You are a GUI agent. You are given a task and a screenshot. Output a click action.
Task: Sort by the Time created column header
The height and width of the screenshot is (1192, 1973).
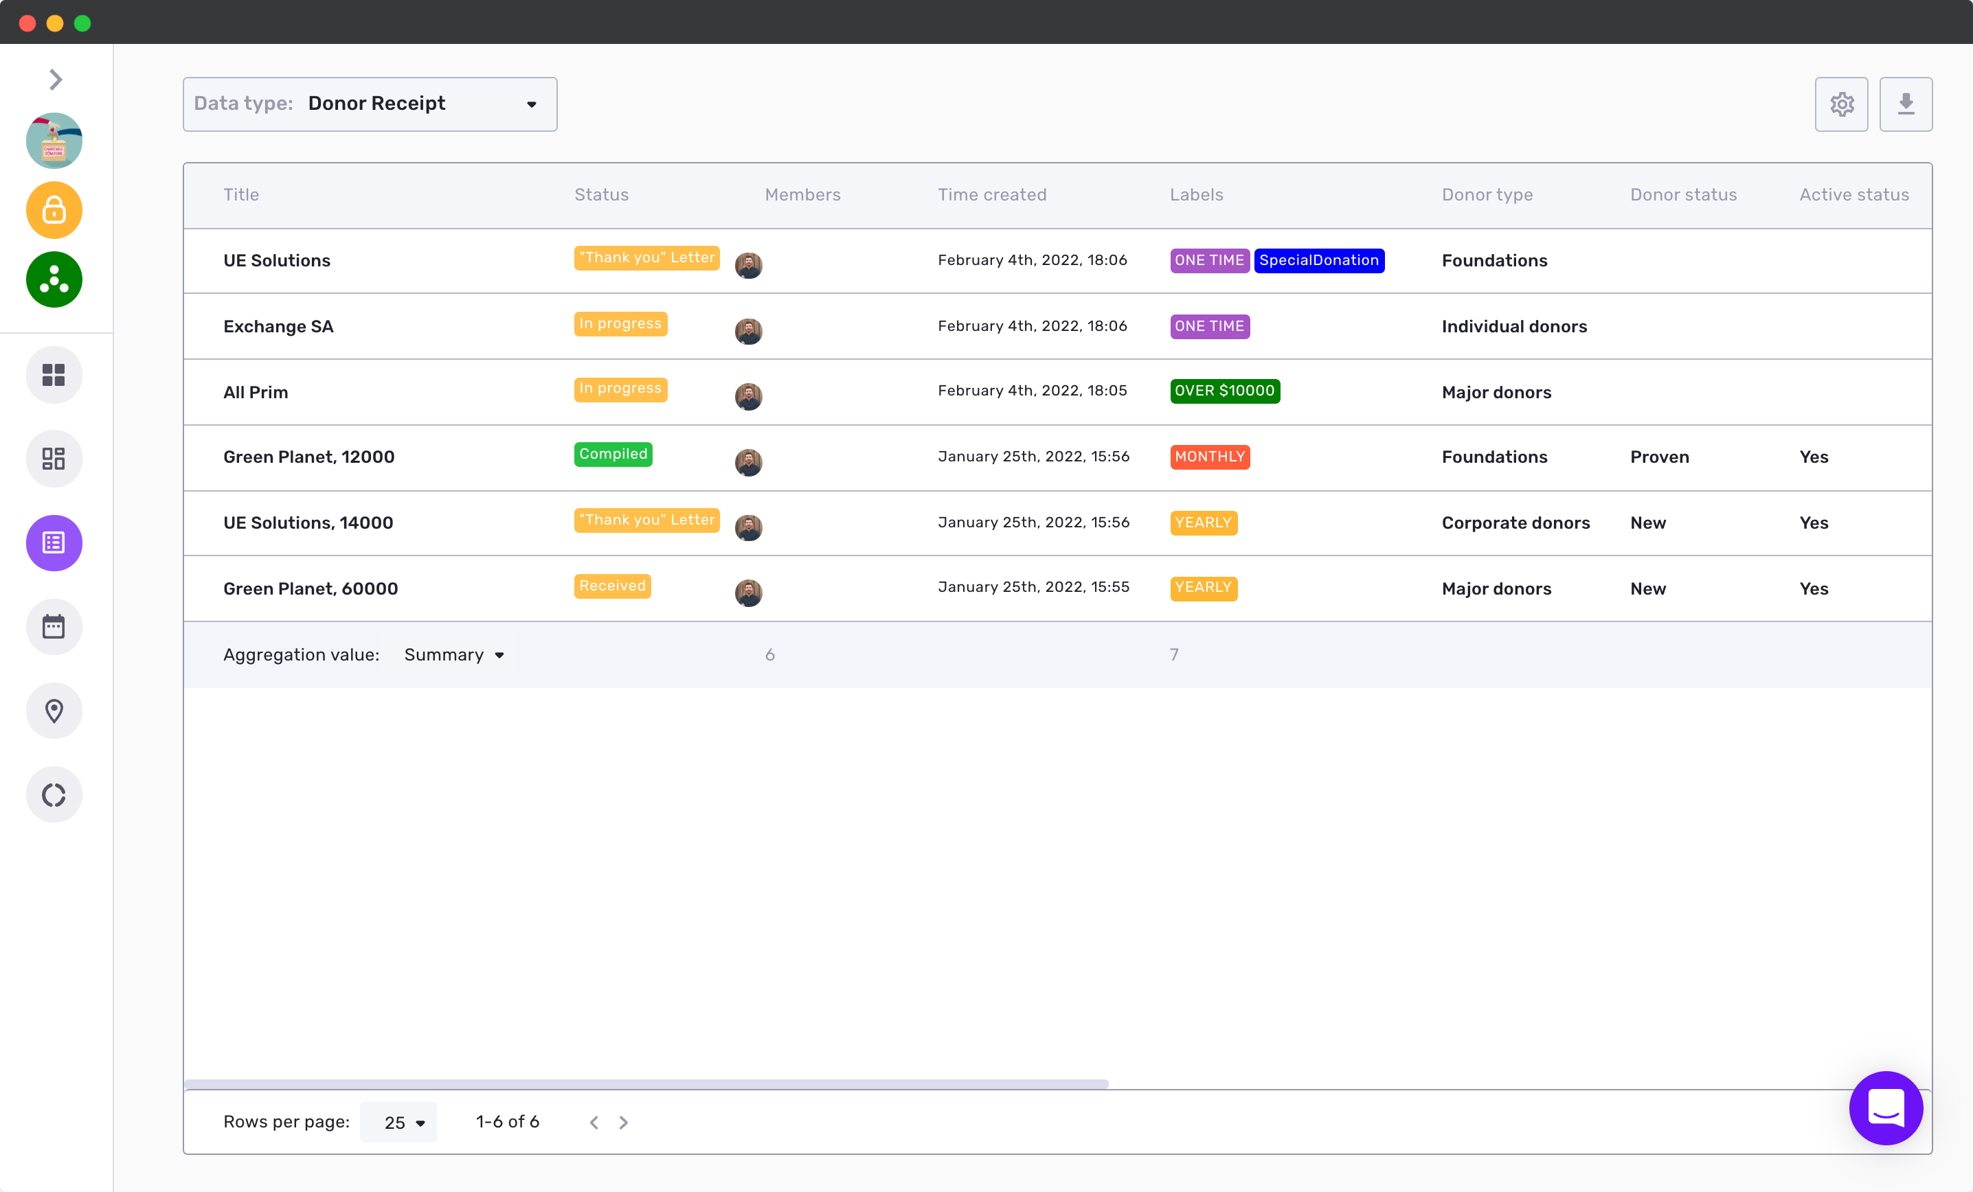pyautogui.click(x=991, y=194)
